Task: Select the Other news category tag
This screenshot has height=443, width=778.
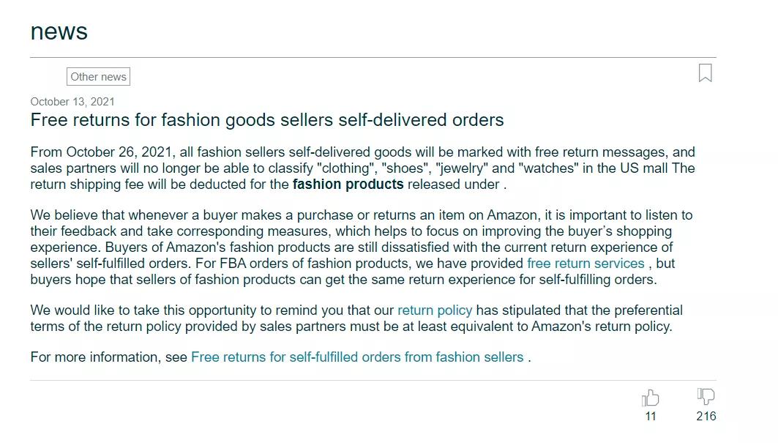Action: (98, 76)
